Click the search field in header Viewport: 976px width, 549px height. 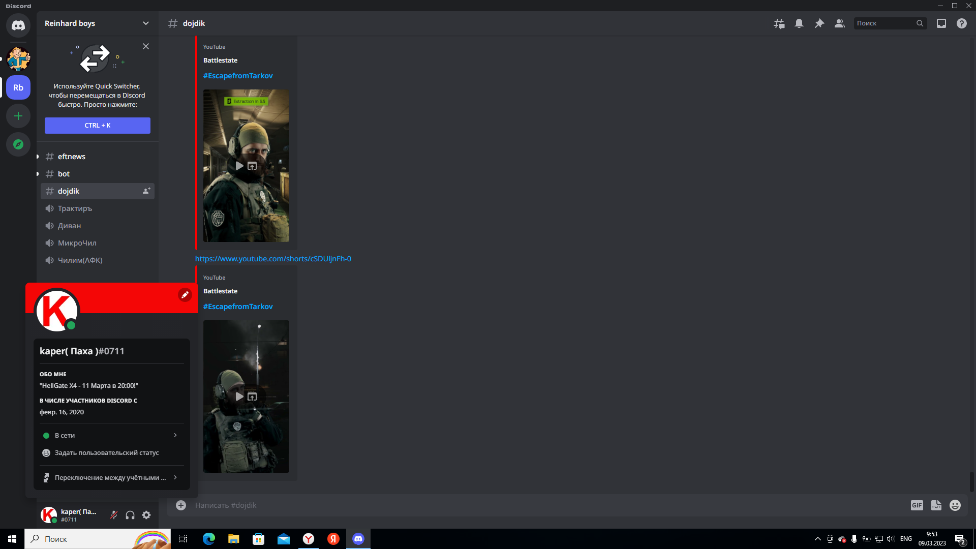point(890,23)
